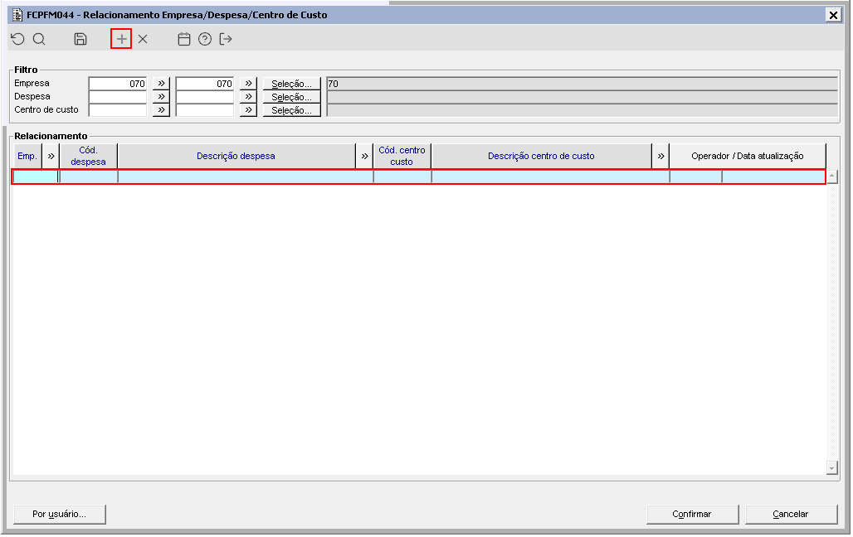This screenshot has width=853, height=537.
Task: Click the Seleção button in Empresa row
Action: 291,84
